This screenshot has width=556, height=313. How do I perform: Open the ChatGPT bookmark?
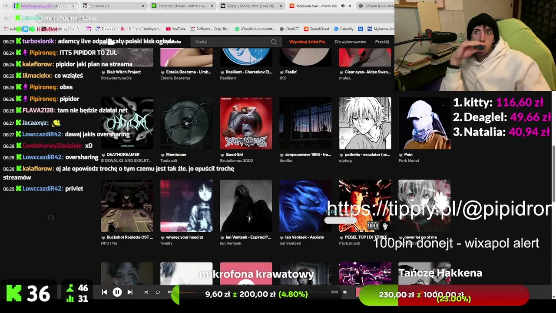[289, 29]
